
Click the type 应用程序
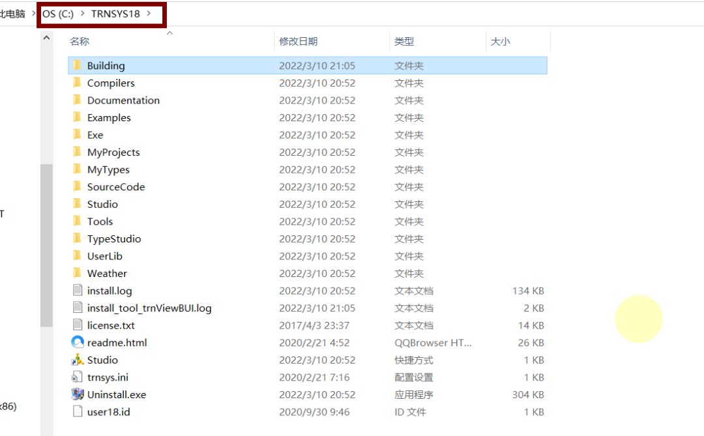[414, 395]
